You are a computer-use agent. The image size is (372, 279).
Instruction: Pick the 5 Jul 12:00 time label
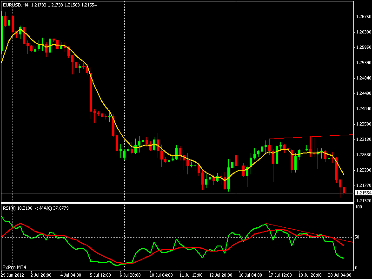100,275
